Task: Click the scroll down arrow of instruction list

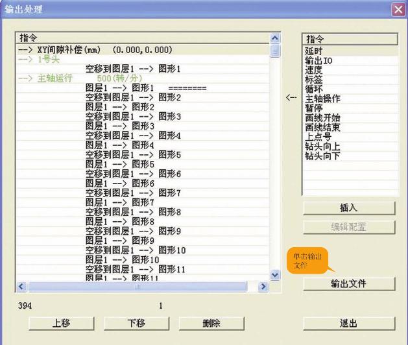Action: click(x=274, y=275)
